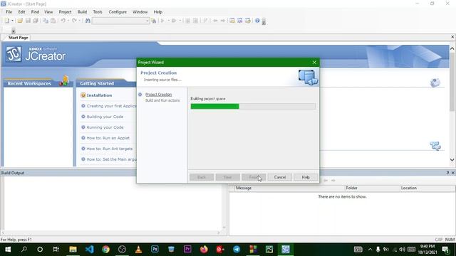Open Building your Code link
The width and height of the screenshot is (456, 256).
click(105, 117)
